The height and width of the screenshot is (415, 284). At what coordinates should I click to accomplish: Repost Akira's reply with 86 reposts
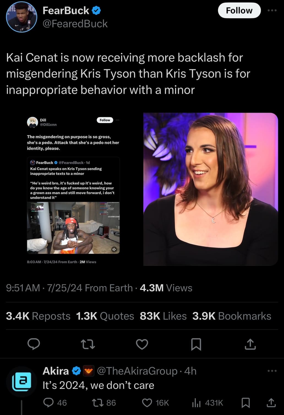(104, 403)
